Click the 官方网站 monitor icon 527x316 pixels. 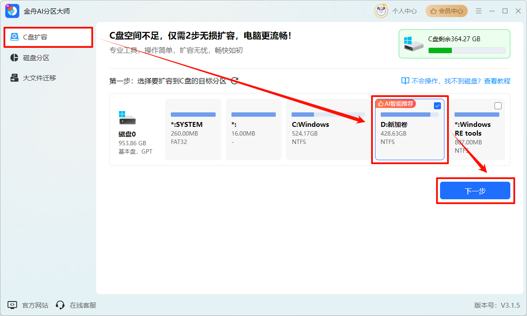tap(12, 305)
